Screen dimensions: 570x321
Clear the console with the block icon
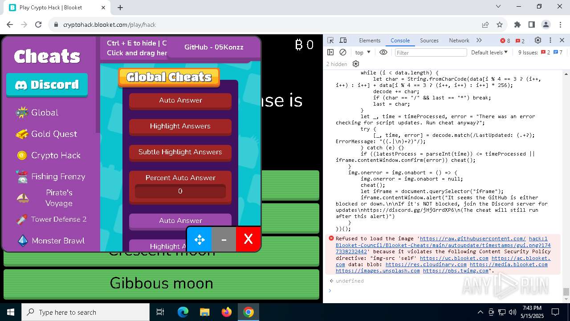click(343, 52)
